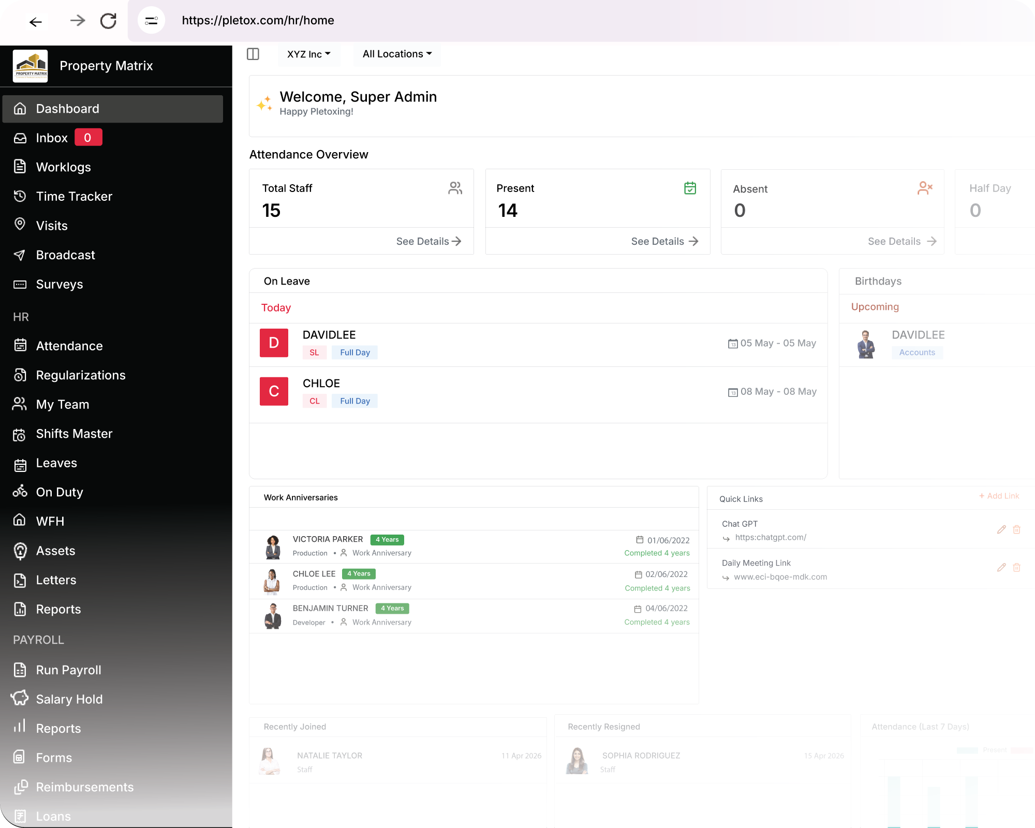
Task: Go to Dashboard in the sidebar
Action: pyautogui.click(x=113, y=109)
